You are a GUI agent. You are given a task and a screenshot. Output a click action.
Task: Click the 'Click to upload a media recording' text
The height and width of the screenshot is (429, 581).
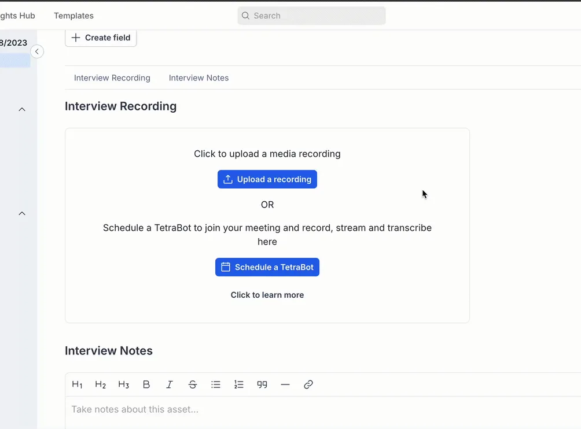pos(267,154)
